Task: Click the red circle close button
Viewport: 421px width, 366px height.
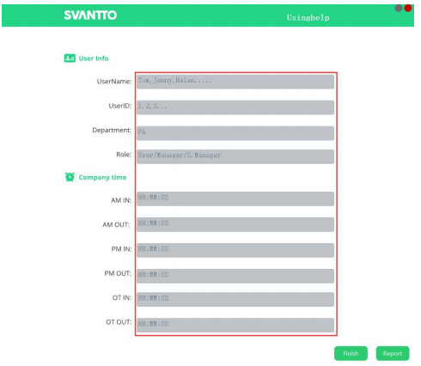Action: [408, 8]
